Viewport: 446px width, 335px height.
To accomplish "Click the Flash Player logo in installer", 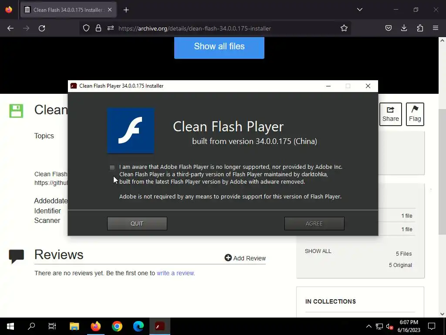I will pyautogui.click(x=131, y=130).
